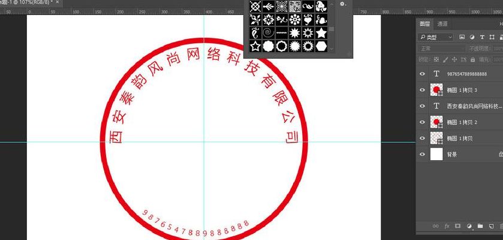The image size is (503, 240).
Task: Toggle visibility of 椭圆 1 拷贝 3 layer
Action: pos(422,90)
